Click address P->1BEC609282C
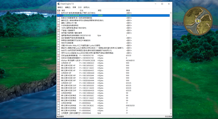The width and height of the screenshot is (218, 119). [87, 95]
